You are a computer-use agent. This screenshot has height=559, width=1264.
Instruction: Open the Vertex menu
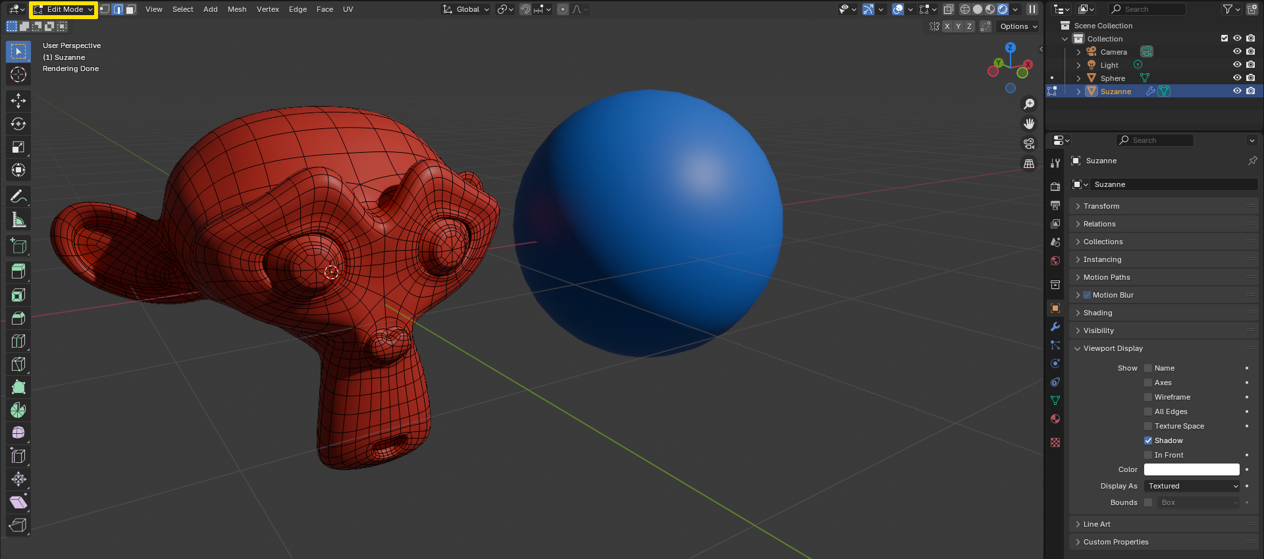pos(268,9)
